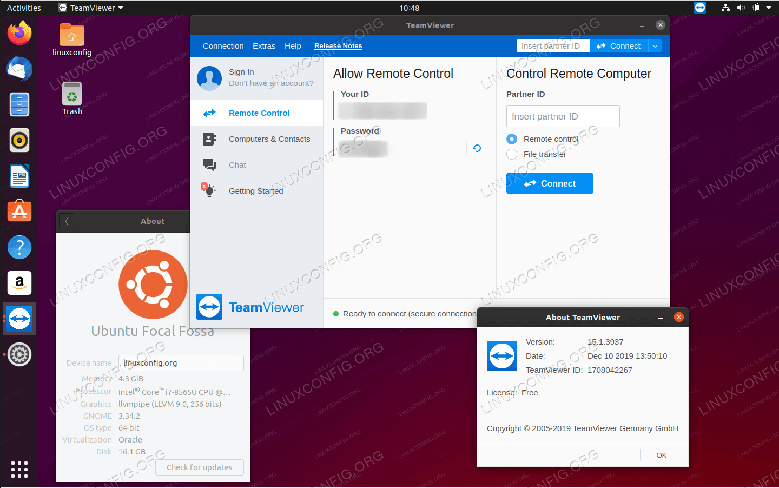
Task: Open the Help menu
Action: [x=293, y=46]
